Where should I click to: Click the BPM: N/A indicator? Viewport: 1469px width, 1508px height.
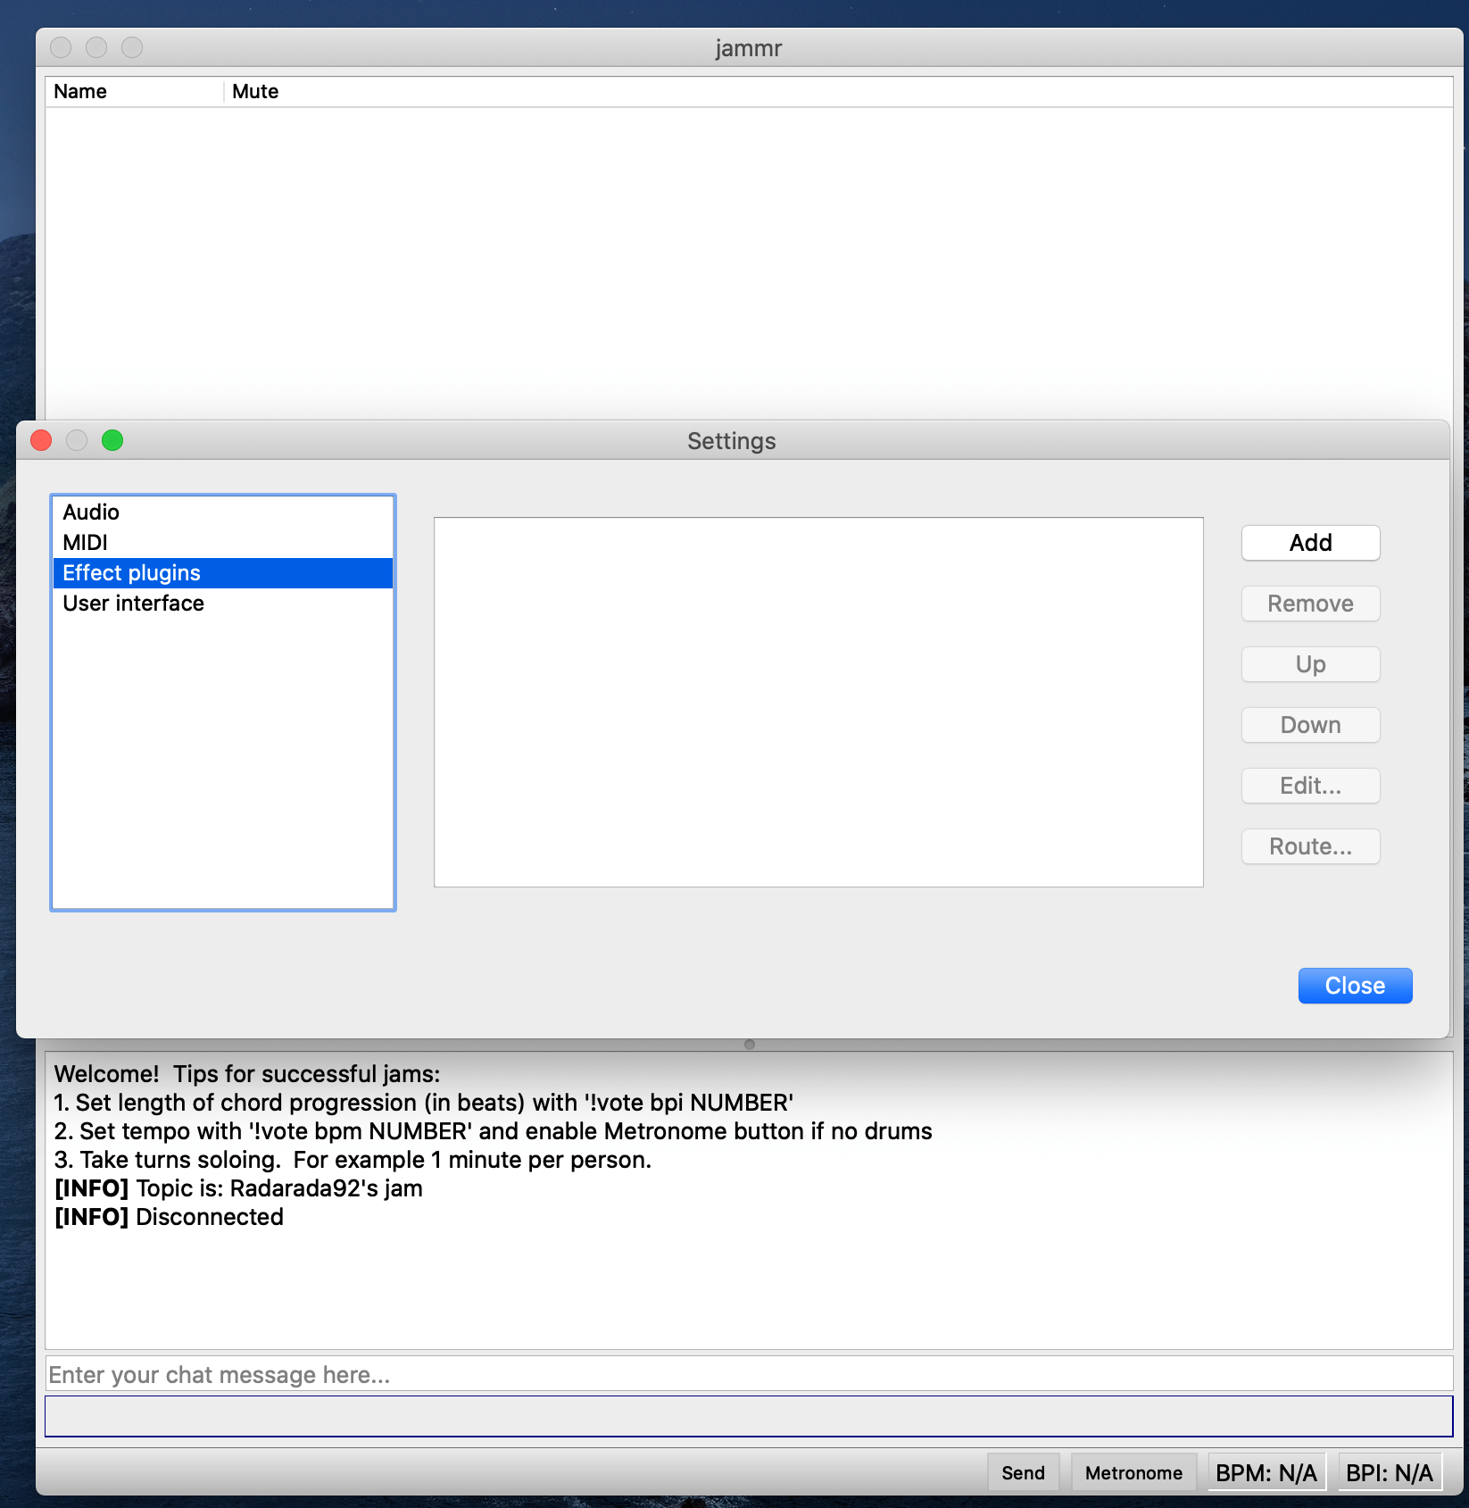[1266, 1473]
